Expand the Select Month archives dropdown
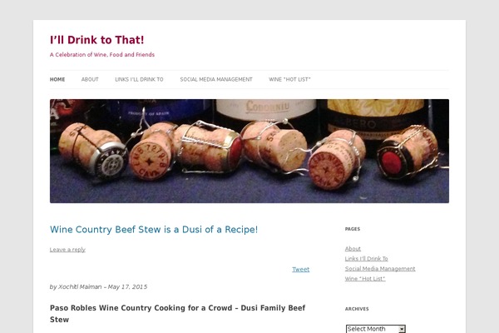Screen dimensions: 499x333 (376, 329)
